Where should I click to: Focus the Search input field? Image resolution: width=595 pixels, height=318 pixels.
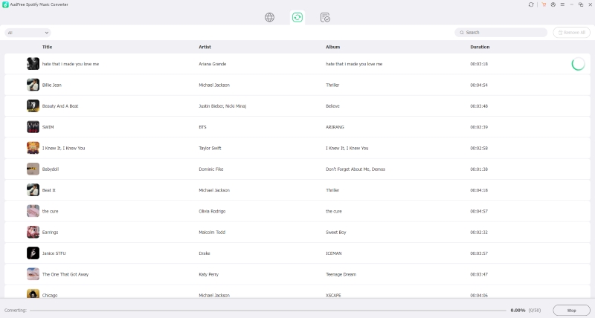pos(501,33)
